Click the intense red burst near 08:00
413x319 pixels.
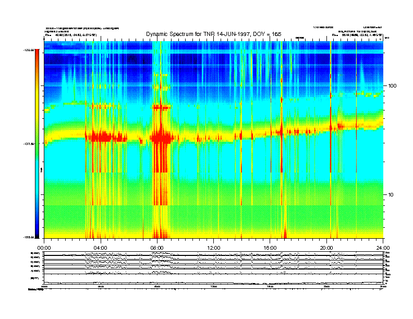161,138
